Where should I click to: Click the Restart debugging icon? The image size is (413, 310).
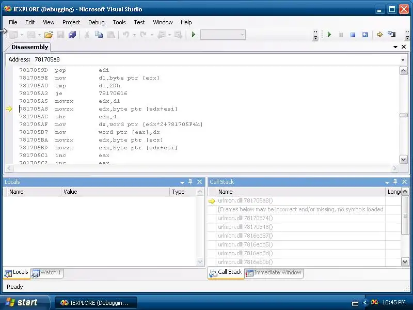click(365, 35)
